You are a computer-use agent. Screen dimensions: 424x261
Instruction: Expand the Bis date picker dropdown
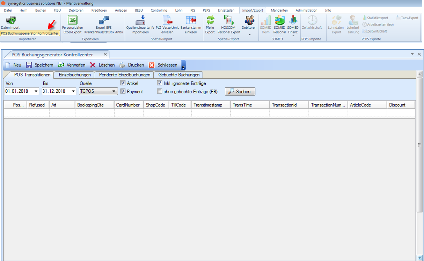point(73,91)
